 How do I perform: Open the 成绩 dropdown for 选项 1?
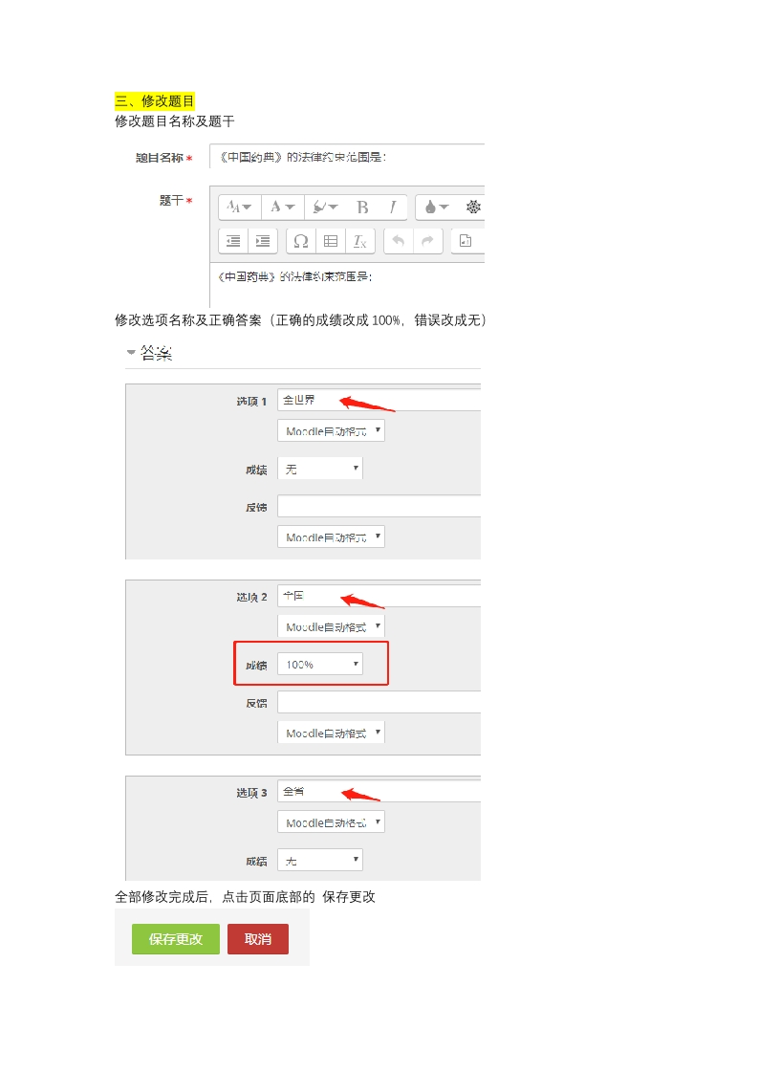[320, 469]
